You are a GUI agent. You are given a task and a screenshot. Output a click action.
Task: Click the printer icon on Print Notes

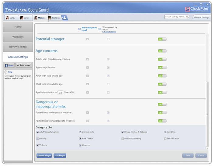click(18, 65)
